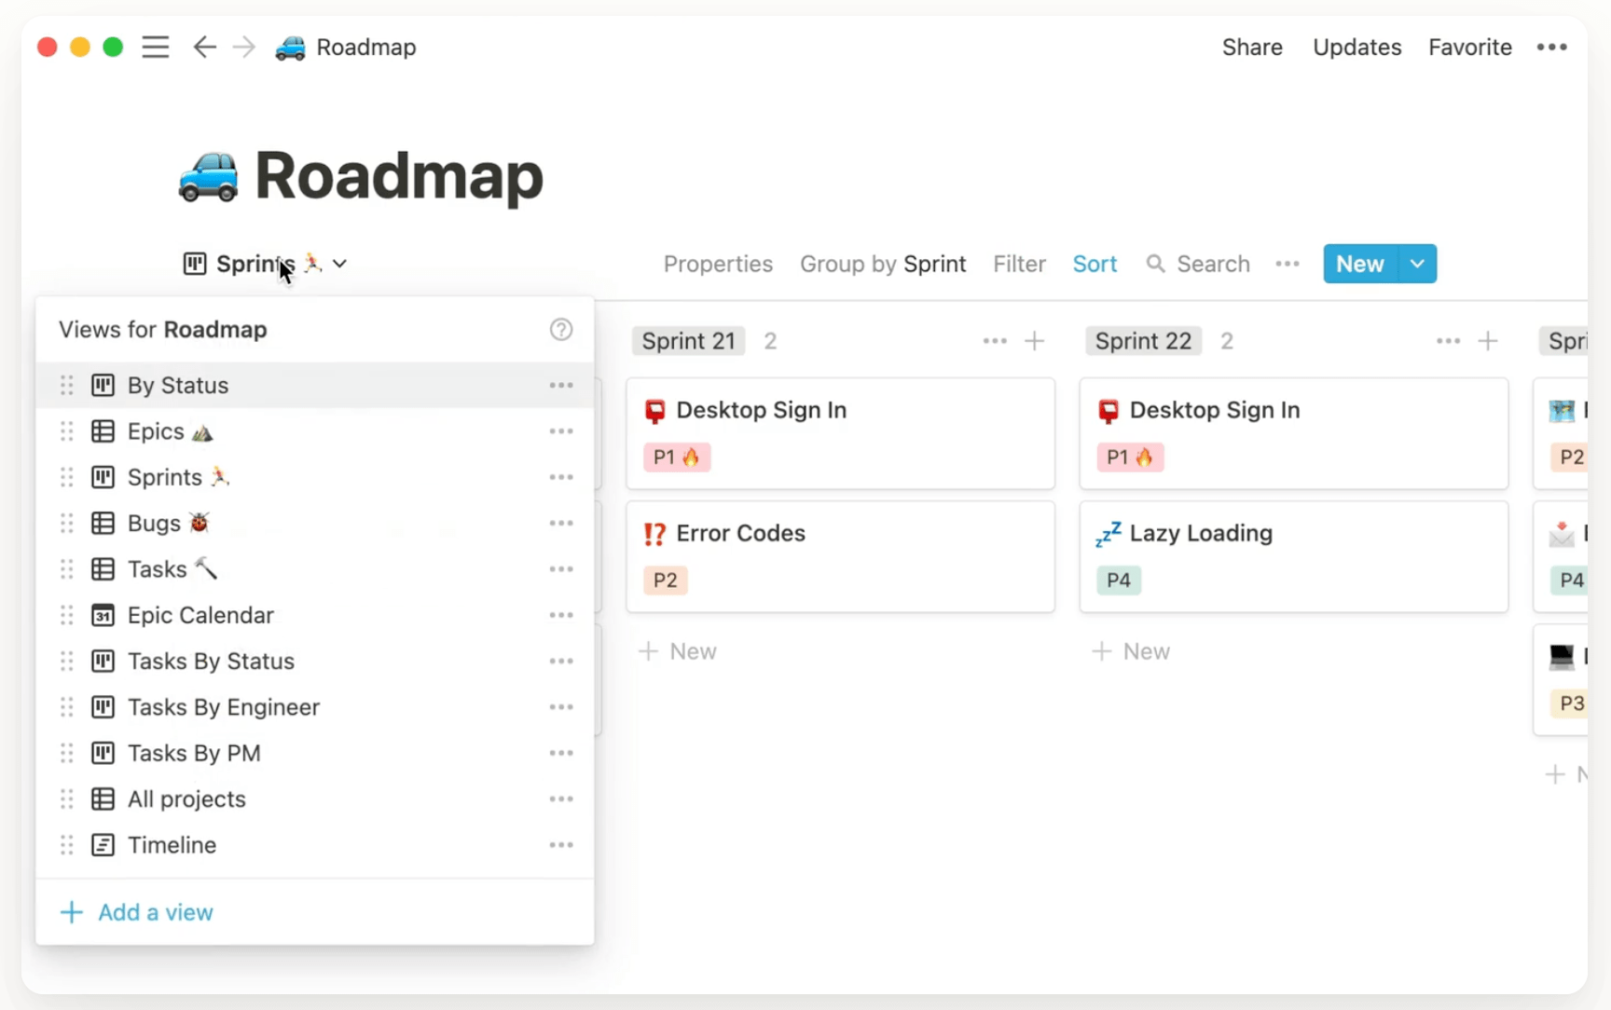
Task: Open page options in top right corner
Action: tap(1551, 48)
